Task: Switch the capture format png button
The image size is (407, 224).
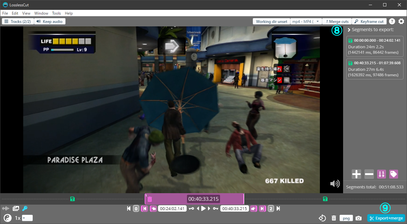Action: pyautogui.click(x=346, y=218)
